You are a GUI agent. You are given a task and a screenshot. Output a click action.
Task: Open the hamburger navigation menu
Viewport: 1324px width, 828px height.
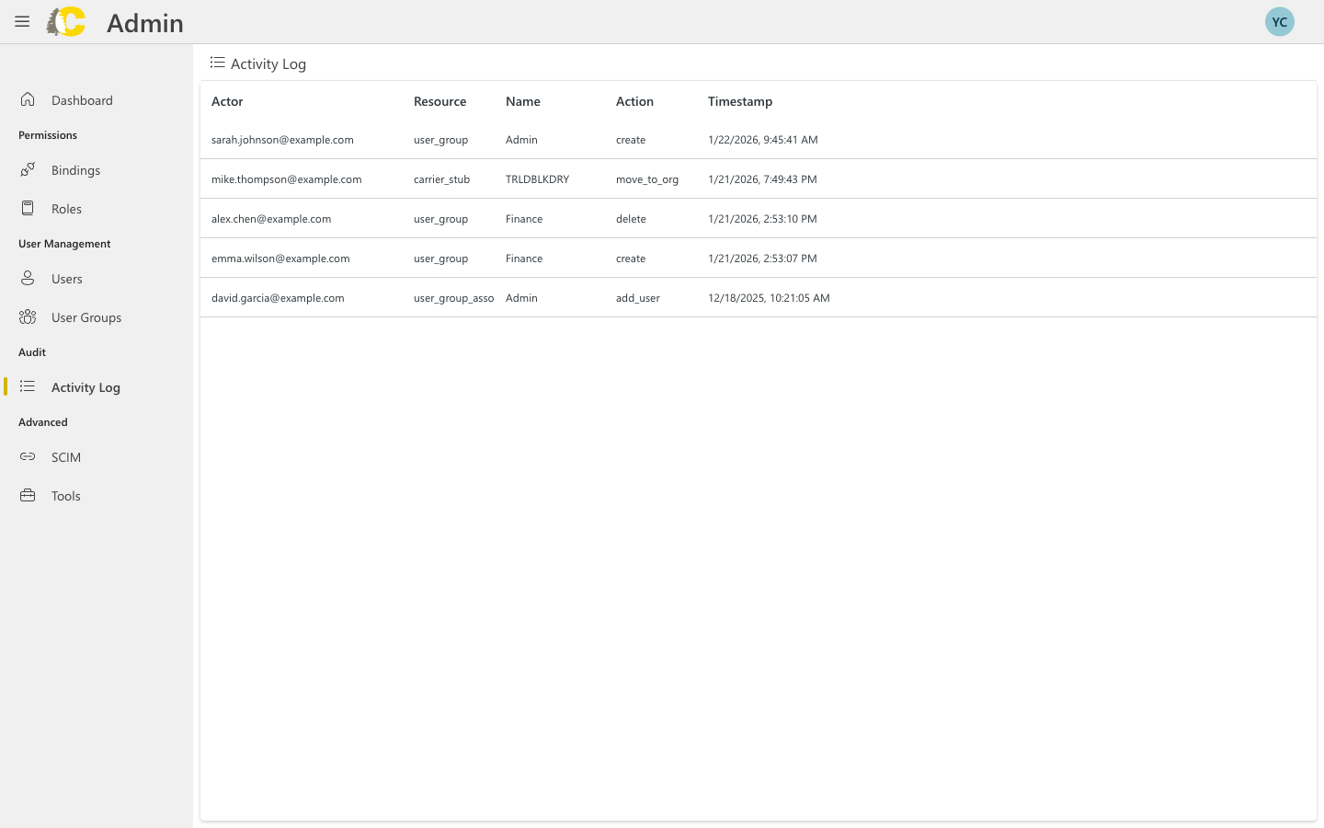pyautogui.click(x=22, y=21)
